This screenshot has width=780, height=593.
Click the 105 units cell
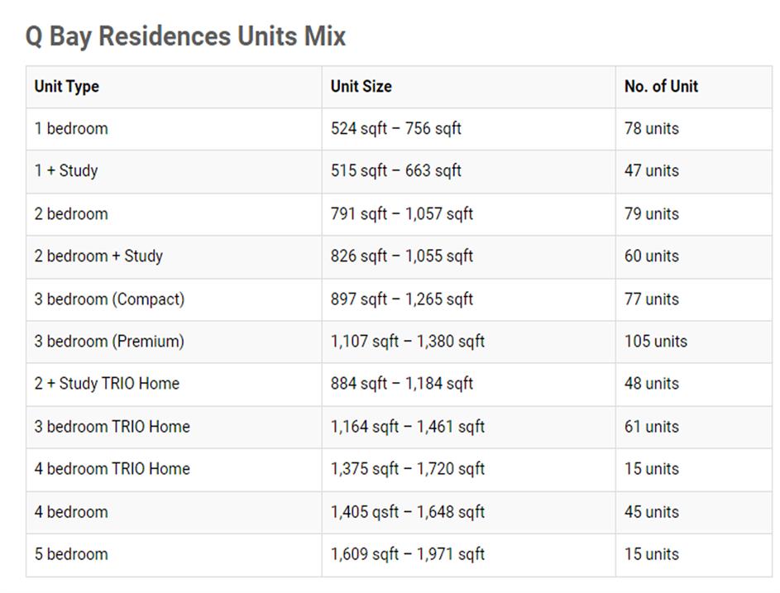[655, 341]
